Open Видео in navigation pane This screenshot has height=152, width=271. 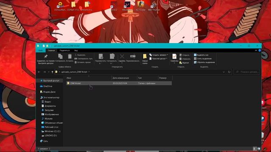pyautogui.click(x=46, y=102)
